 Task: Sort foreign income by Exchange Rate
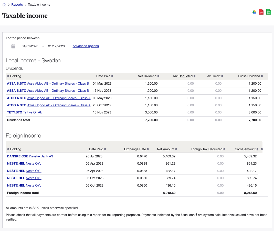[x=148, y=149]
